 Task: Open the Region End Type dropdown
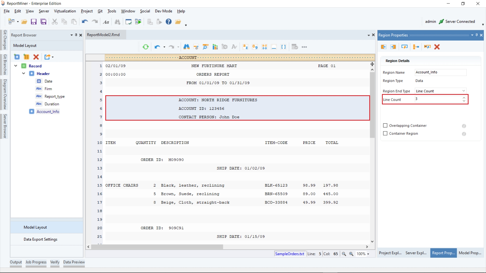pyautogui.click(x=463, y=91)
